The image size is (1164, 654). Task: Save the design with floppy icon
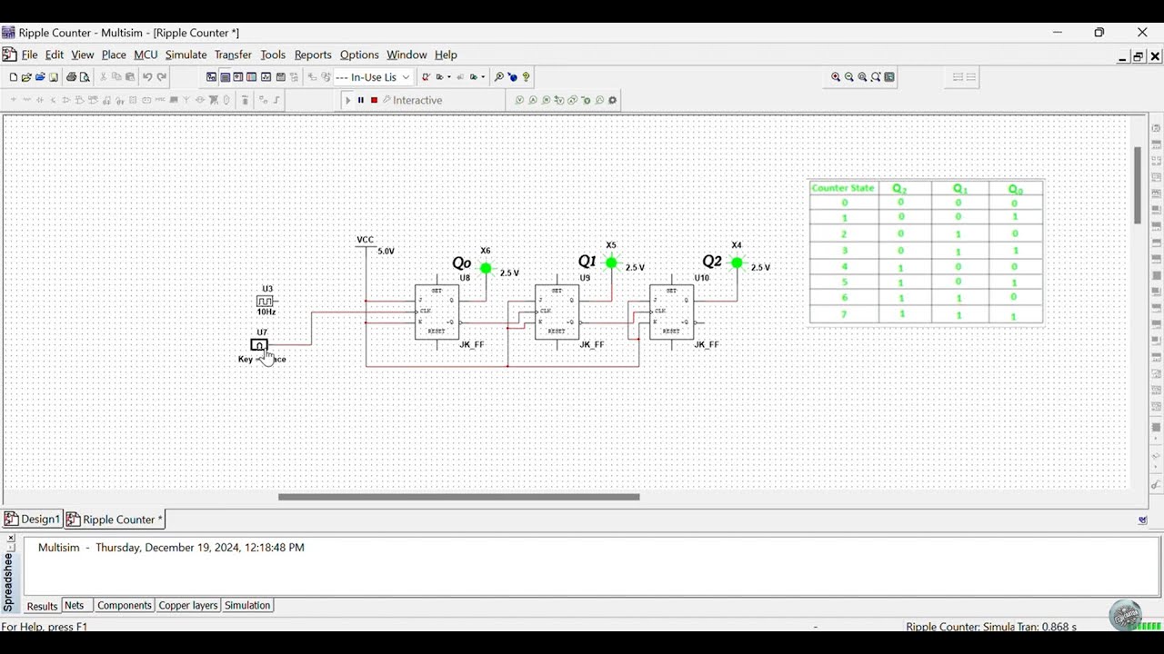[54, 77]
